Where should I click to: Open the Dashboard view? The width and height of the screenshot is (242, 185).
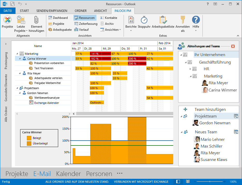58,18
